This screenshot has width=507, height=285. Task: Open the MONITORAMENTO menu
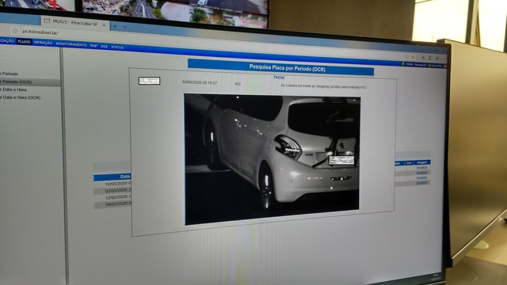tap(71, 44)
